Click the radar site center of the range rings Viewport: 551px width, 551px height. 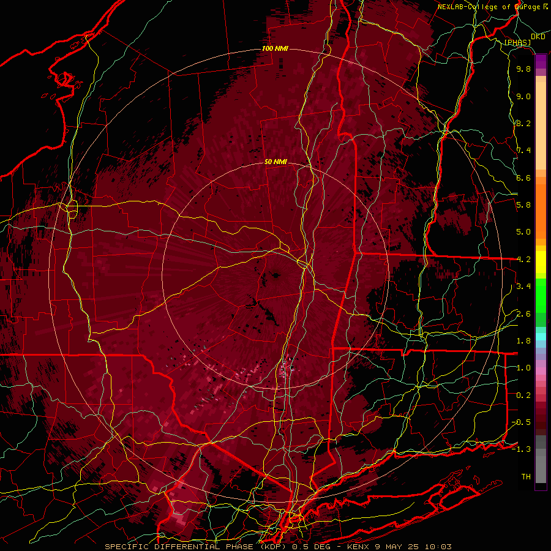pyautogui.click(x=276, y=275)
